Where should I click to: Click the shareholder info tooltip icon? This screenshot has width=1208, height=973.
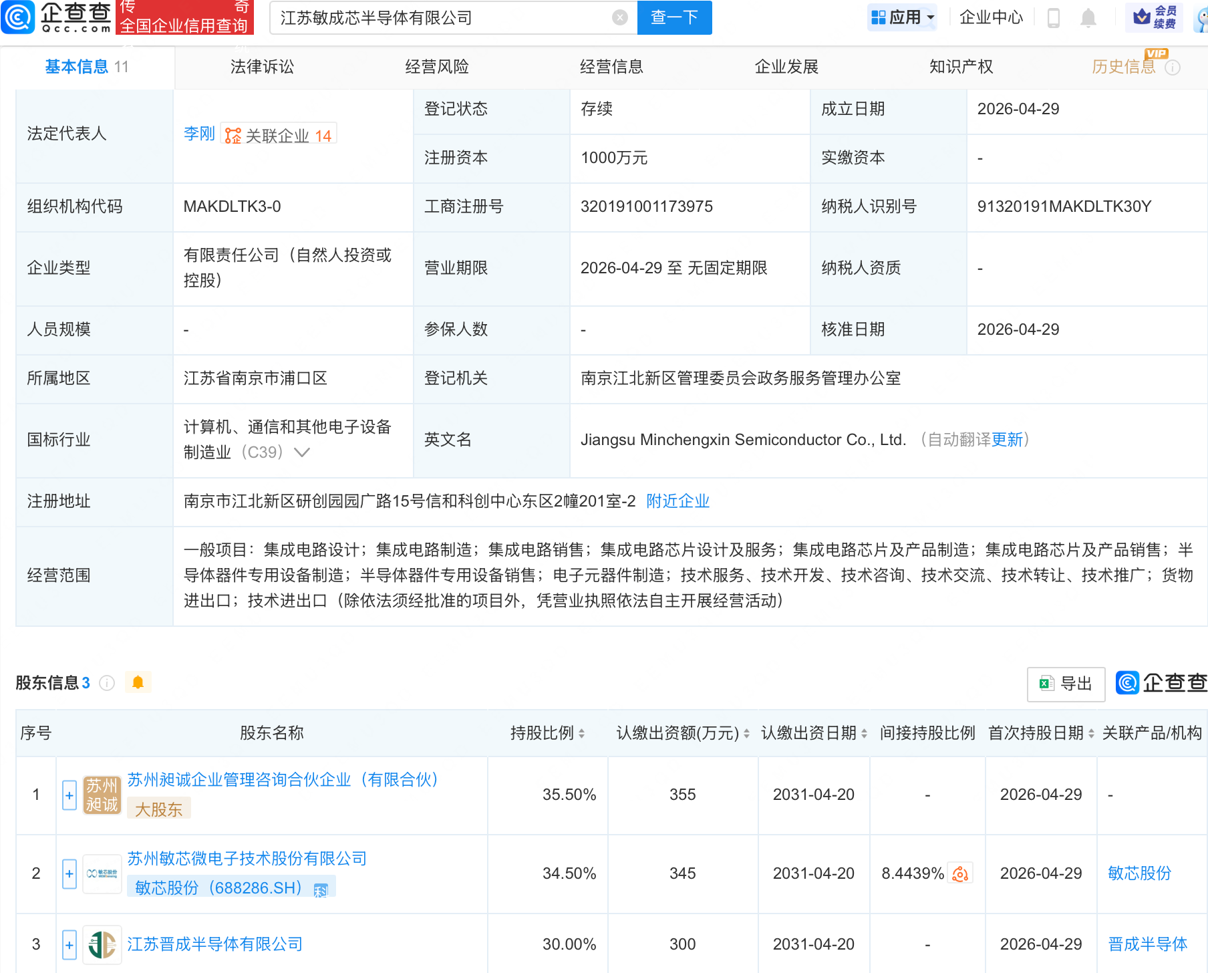[x=107, y=683]
